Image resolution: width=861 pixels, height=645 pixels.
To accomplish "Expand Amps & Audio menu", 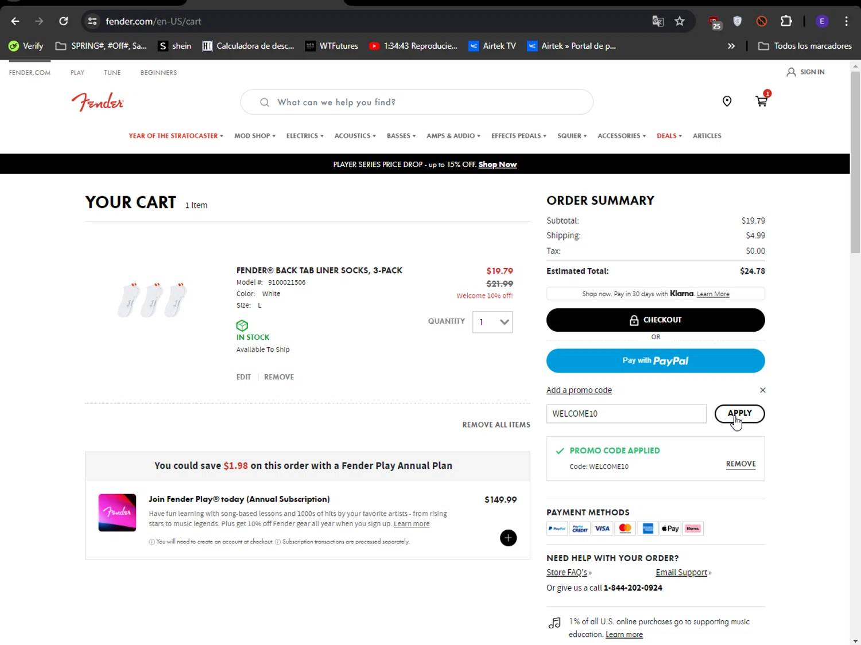I will pyautogui.click(x=453, y=136).
